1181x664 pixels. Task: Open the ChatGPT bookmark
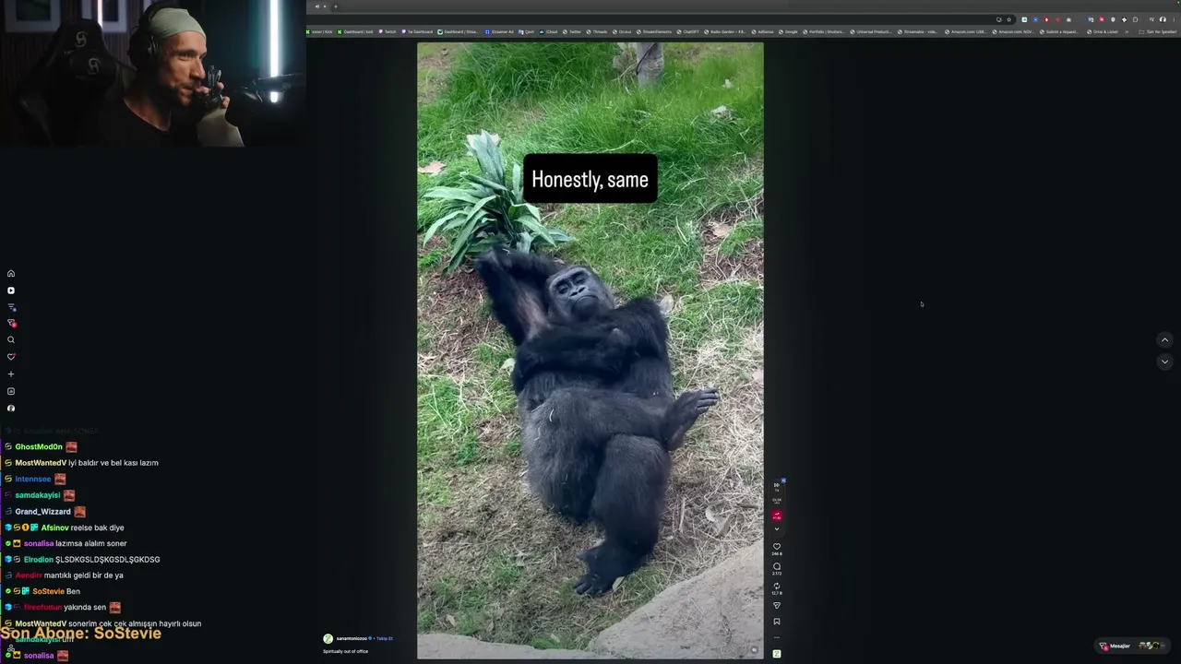point(688,32)
